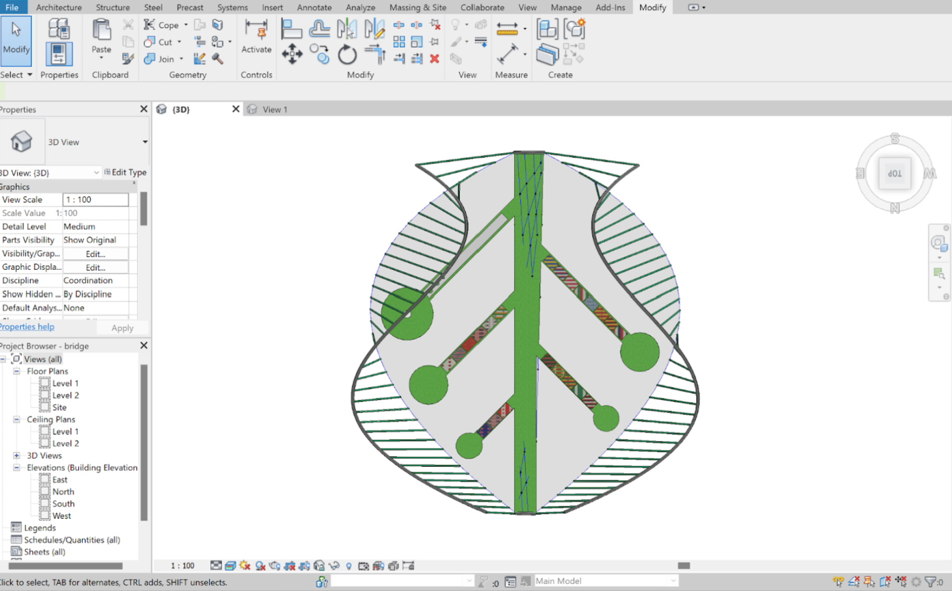
Task: Select the Copy tool
Action: [319, 54]
